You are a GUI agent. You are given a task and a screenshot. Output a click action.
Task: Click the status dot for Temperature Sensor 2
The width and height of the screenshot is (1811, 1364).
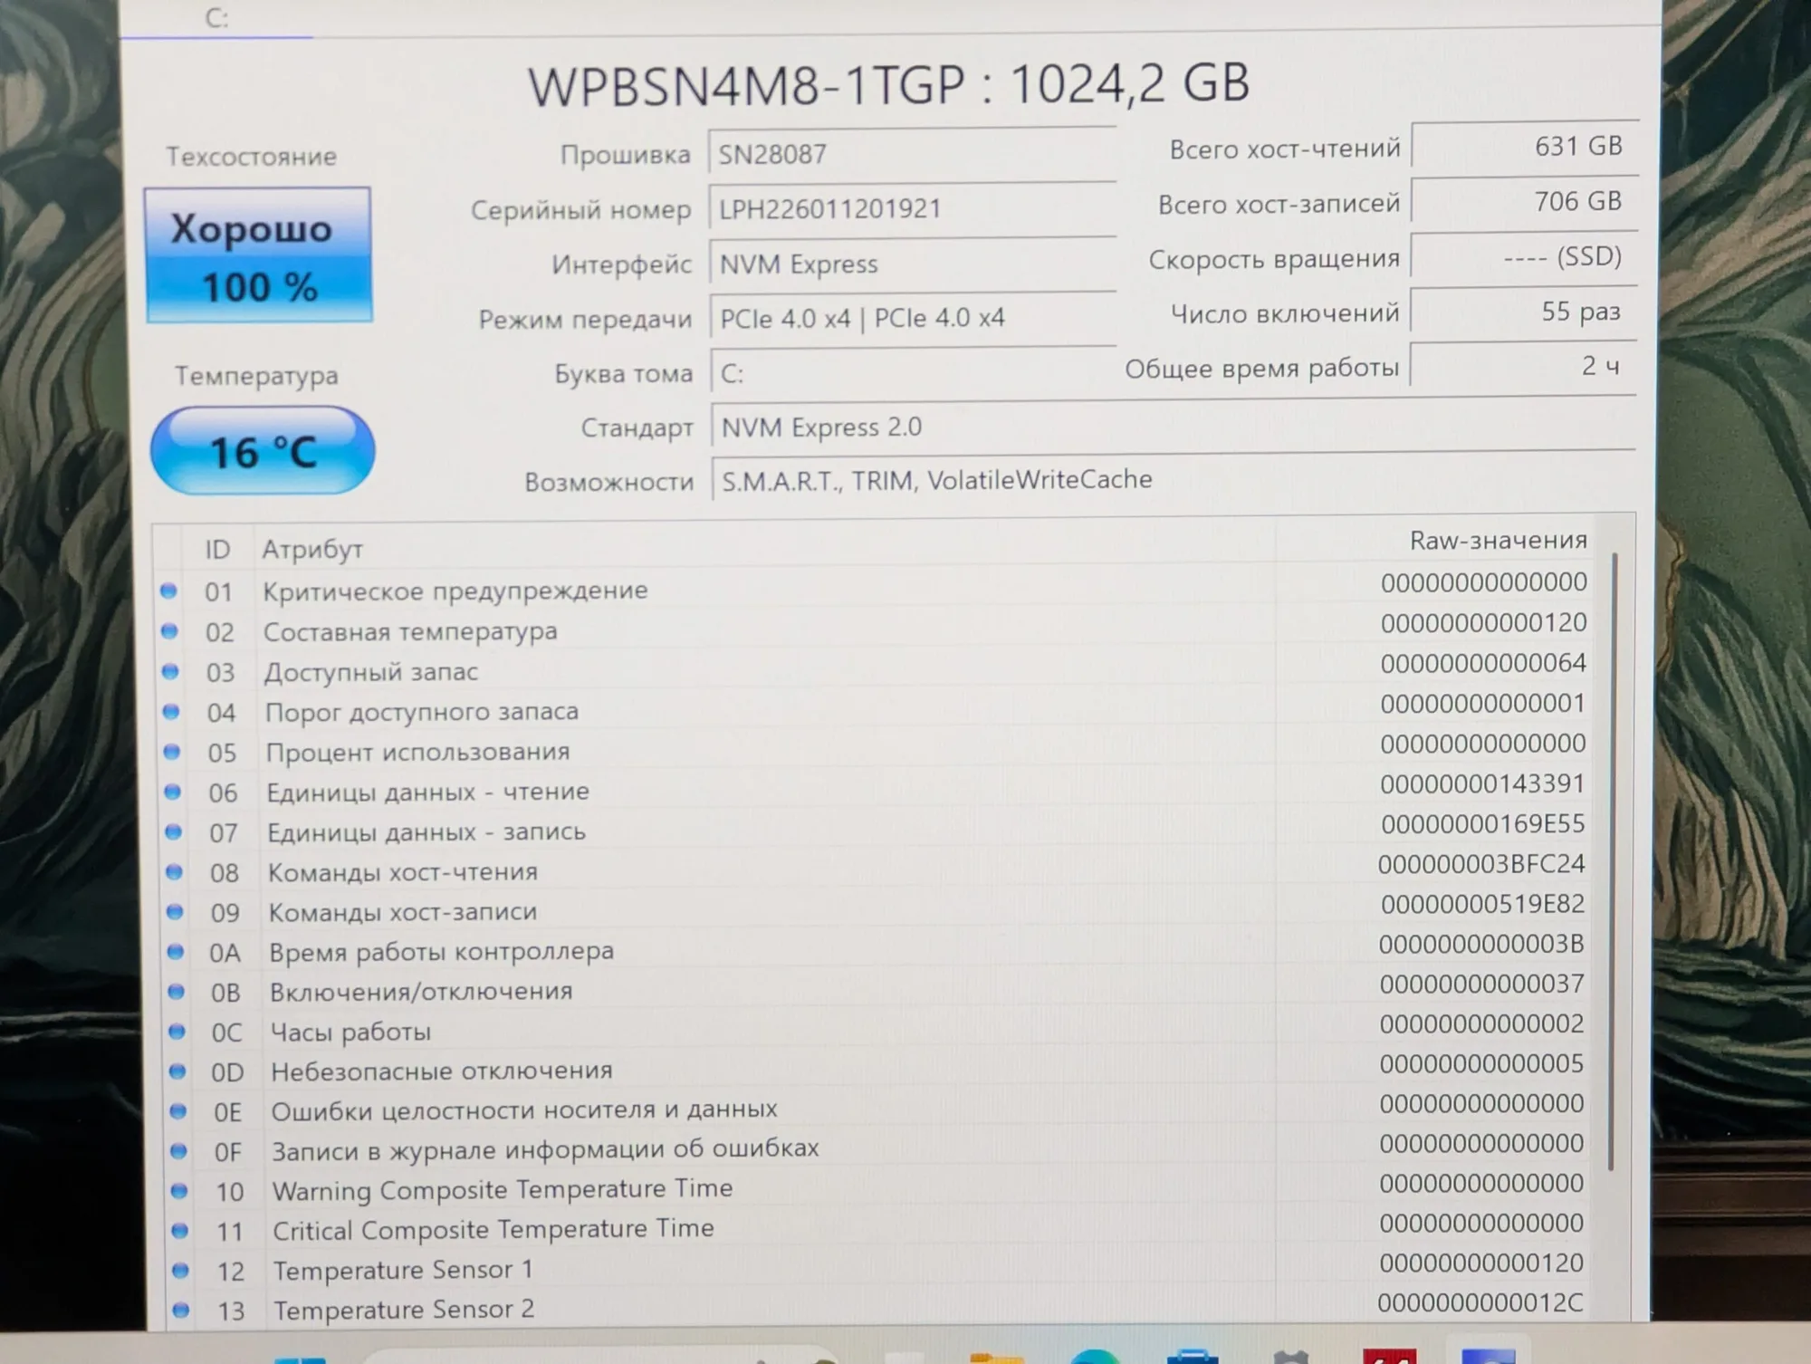(x=181, y=1311)
